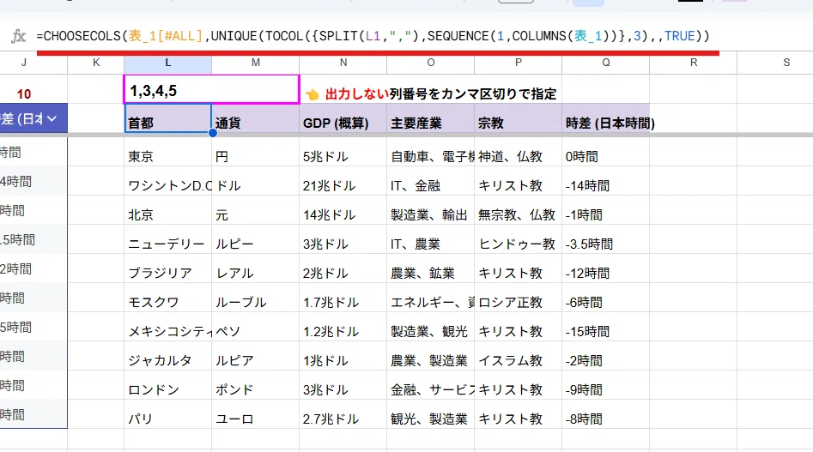Viewport: 813px width, 452px height.
Task: Click the 宗教 header cell
Action: (519, 118)
